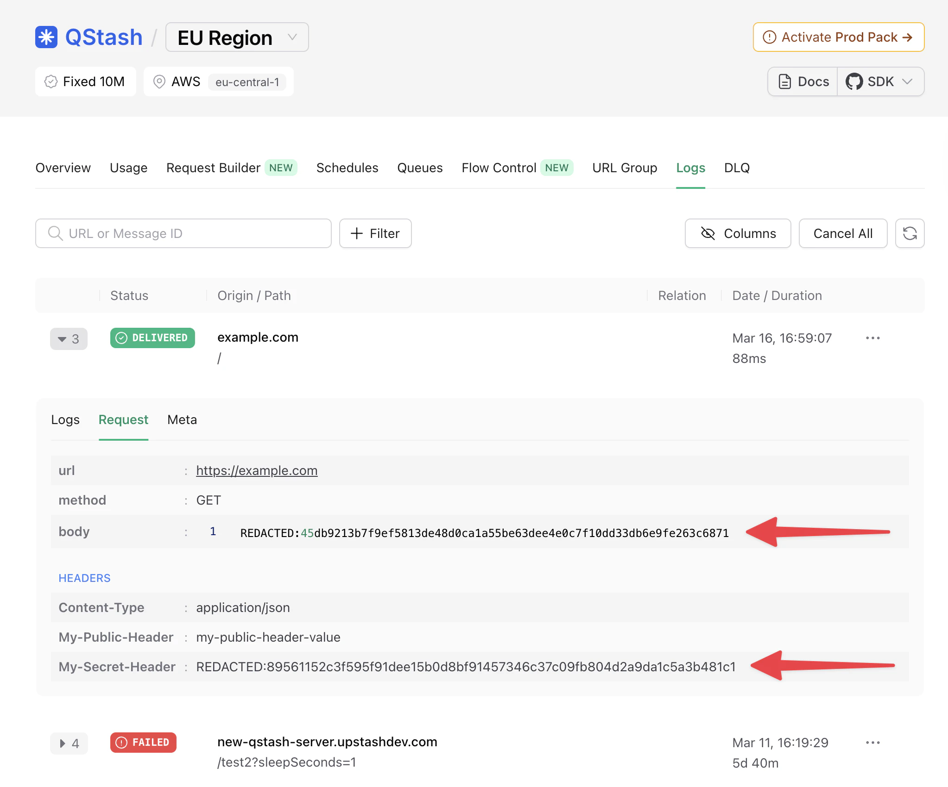Click the Fixed 10M plan badge

(86, 81)
